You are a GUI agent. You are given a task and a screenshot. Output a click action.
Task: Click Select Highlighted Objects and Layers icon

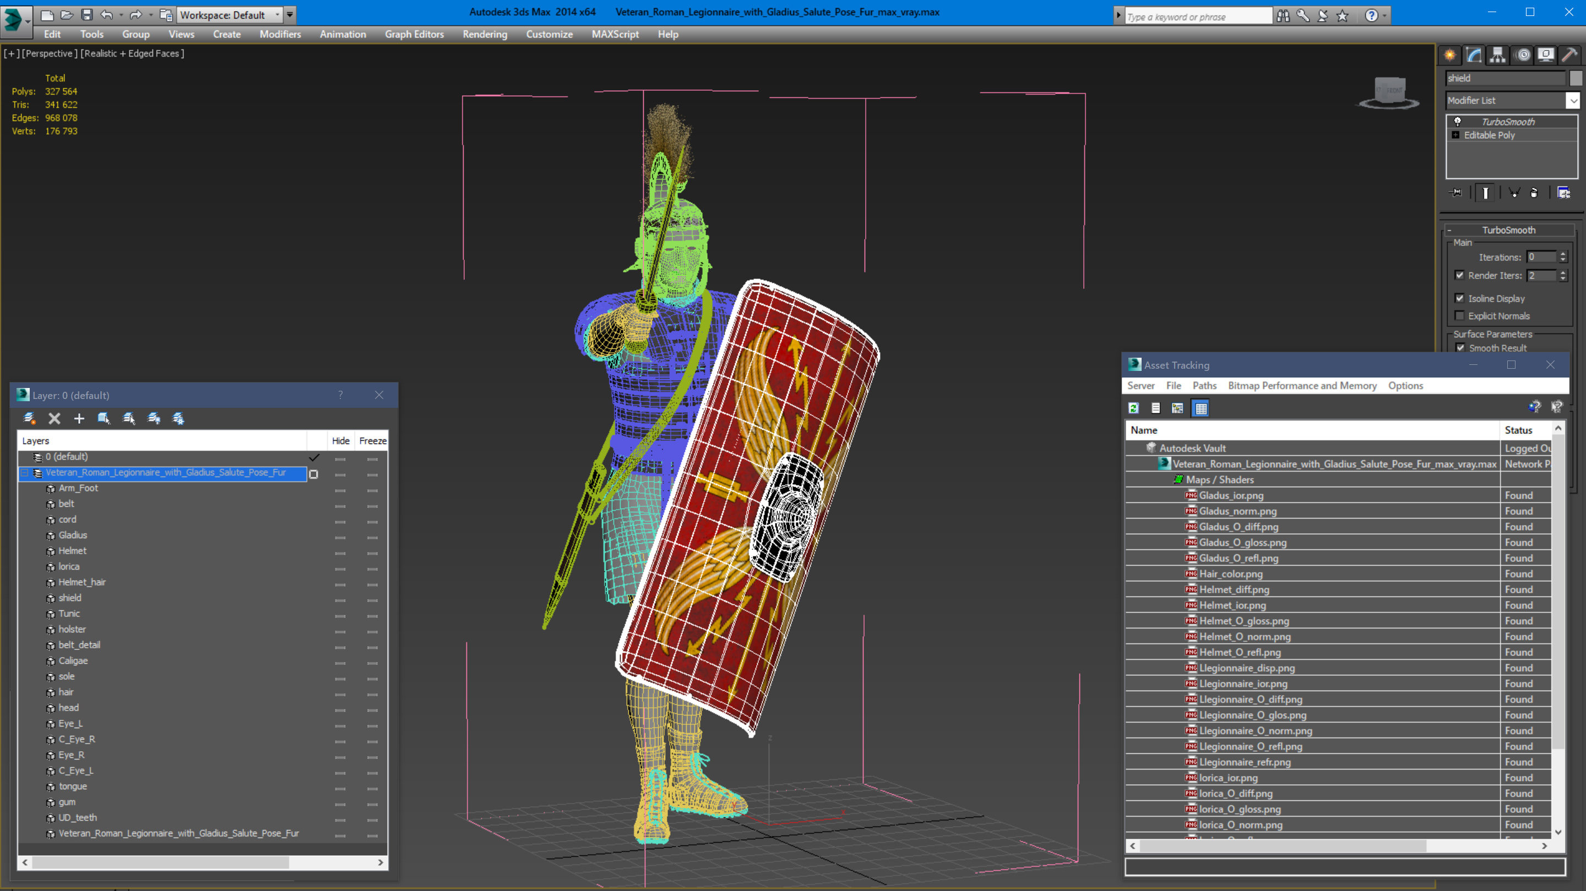click(x=104, y=418)
